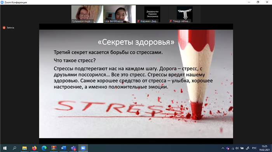
Task: Open Microsoft Teams from the taskbar
Action: tap(73, 148)
